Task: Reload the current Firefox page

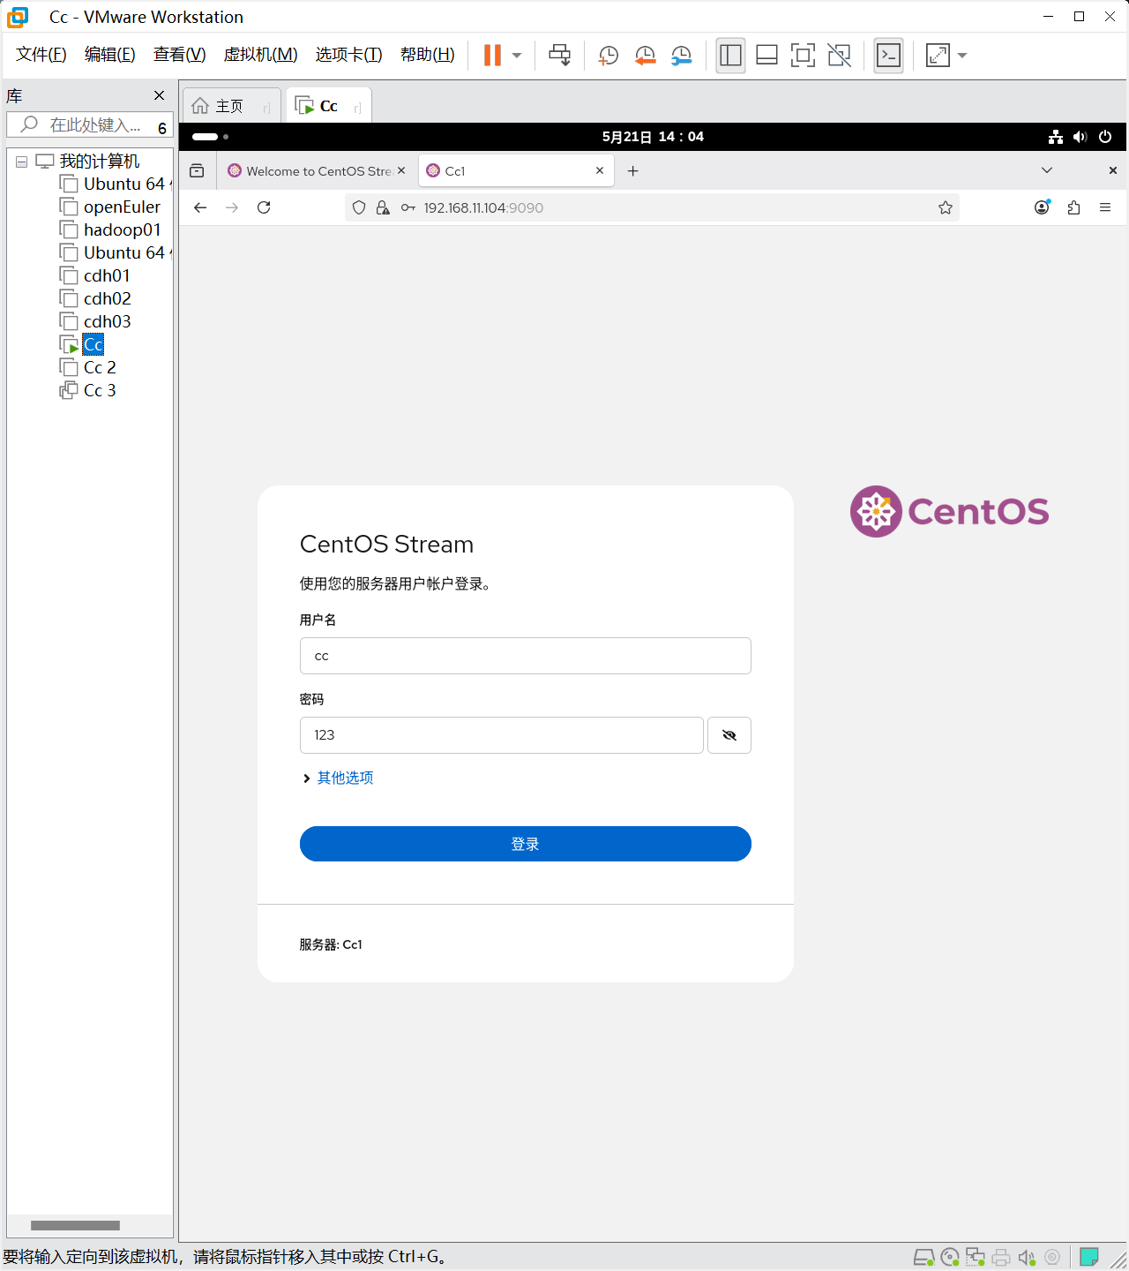Action: click(264, 207)
